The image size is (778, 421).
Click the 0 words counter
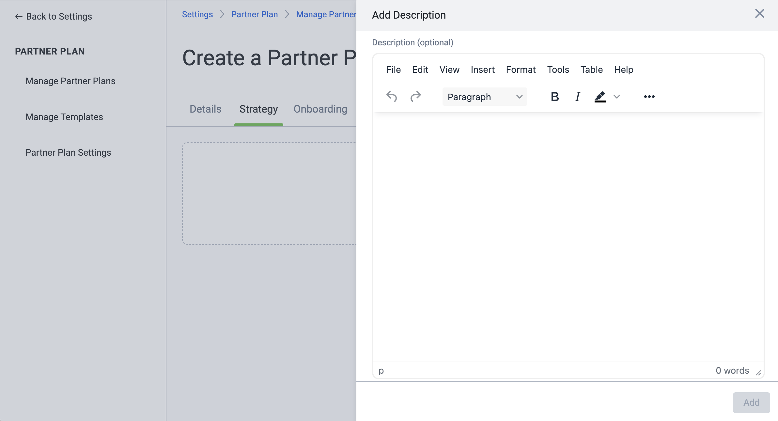(x=732, y=371)
